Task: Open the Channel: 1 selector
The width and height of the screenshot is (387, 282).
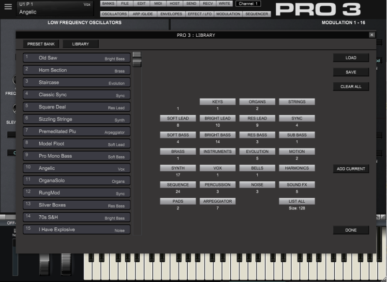Action: tap(248, 3)
